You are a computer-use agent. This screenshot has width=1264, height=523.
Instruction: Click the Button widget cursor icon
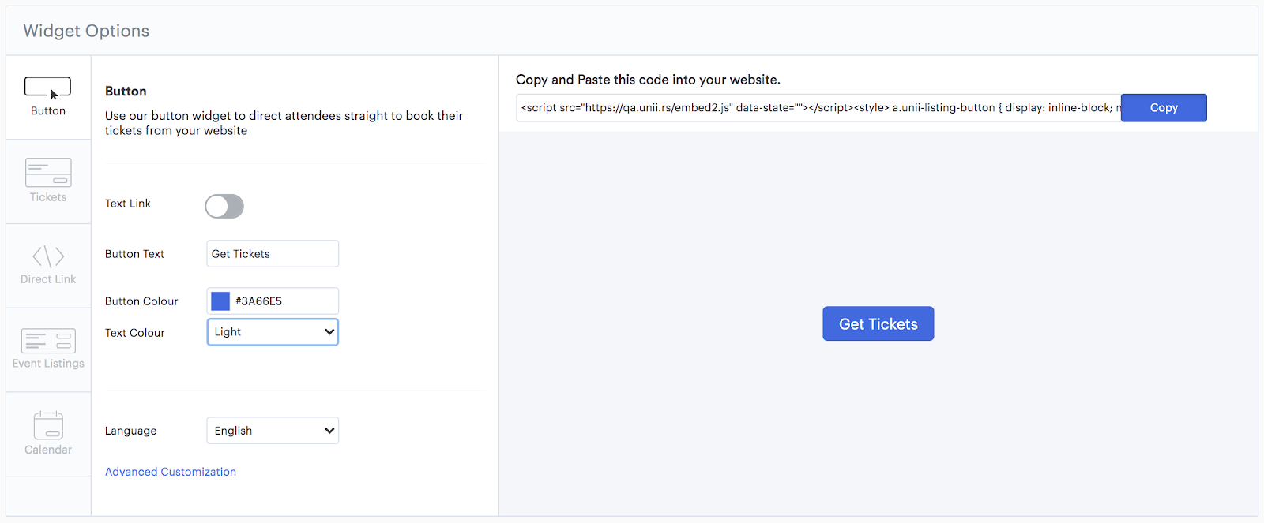click(48, 88)
